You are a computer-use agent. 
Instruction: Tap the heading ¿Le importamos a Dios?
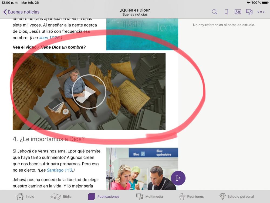pyautogui.click(x=49, y=139)
